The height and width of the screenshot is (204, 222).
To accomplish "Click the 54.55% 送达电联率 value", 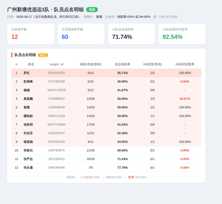I will tap(123, 142).
